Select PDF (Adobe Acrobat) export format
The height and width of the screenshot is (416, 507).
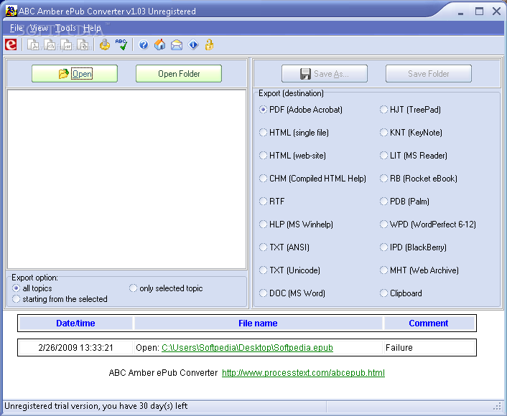coord(301,110)
